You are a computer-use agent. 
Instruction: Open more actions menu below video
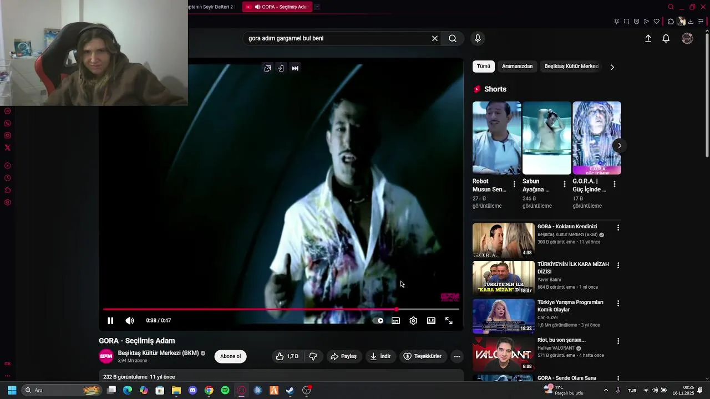click(457, 356)
